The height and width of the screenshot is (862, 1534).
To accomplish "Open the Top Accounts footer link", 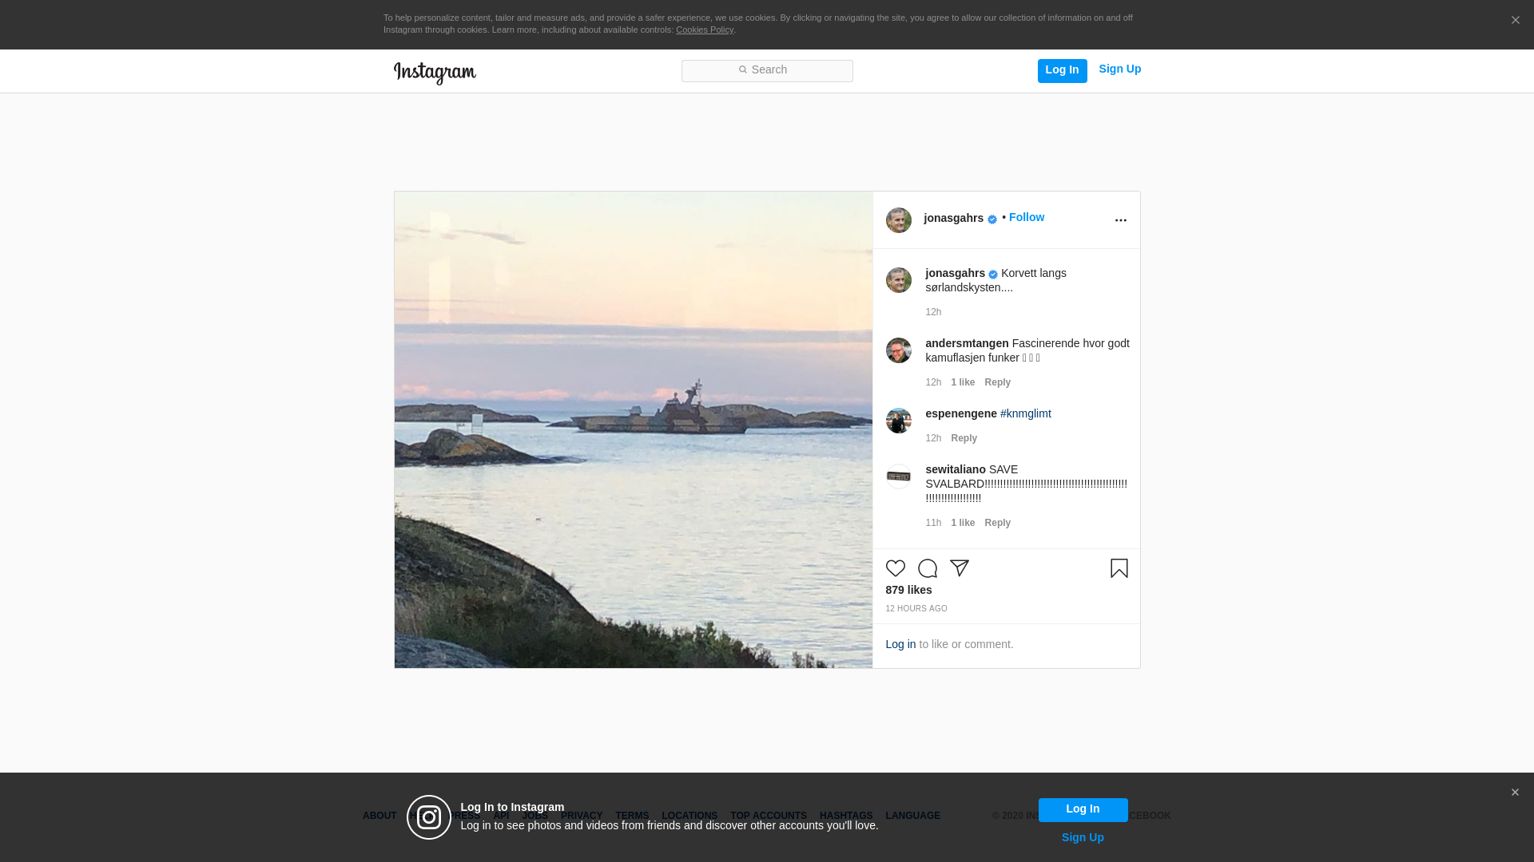I will click(x=769, y=816).
